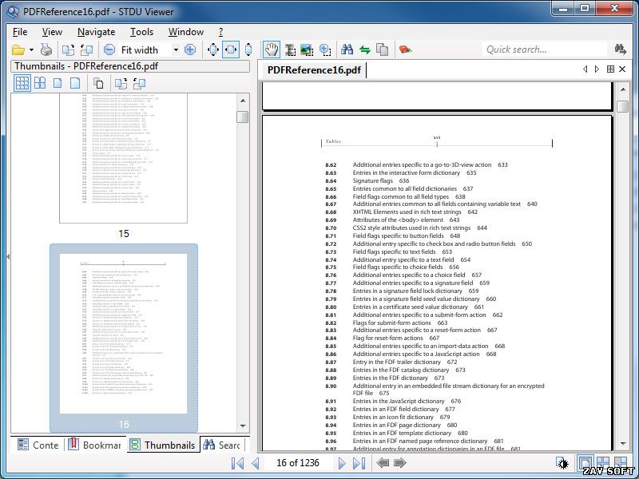Navigate back with the gray left arrow

[383, 463]
